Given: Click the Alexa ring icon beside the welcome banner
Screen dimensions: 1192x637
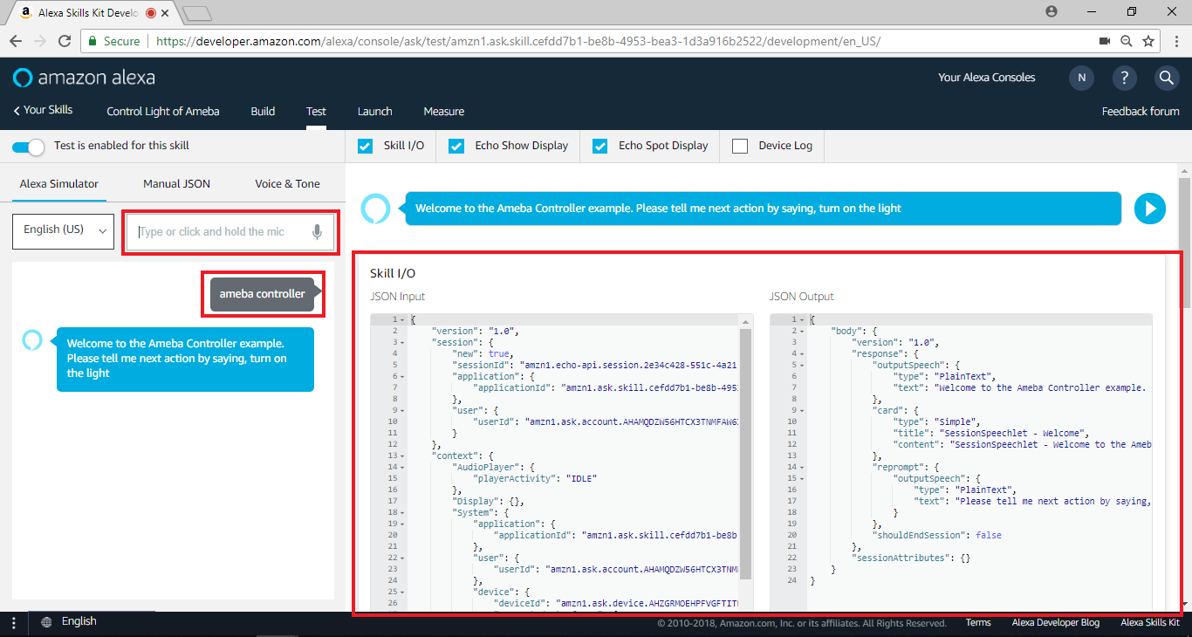Looking at the screenshot, I should [x=373, y=209].
